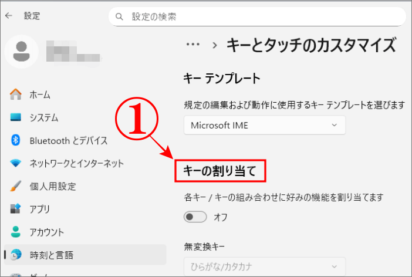
Task: Expand the breadcrumb ellipsis
Action: [193, 45]
